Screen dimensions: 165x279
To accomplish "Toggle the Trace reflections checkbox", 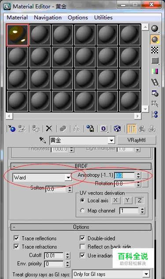I will point(16,238).
